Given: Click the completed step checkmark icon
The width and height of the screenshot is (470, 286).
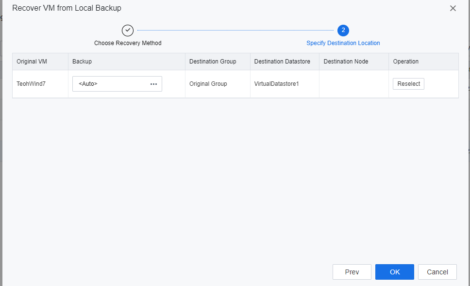Looking at the screenshot, I should click(x=128, y=30).
